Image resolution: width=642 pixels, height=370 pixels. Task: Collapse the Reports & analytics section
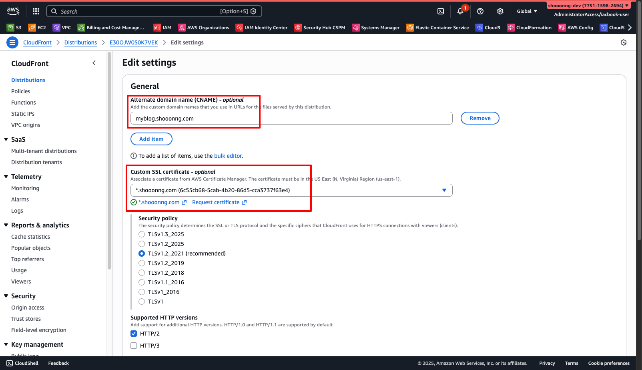point(6,225)
